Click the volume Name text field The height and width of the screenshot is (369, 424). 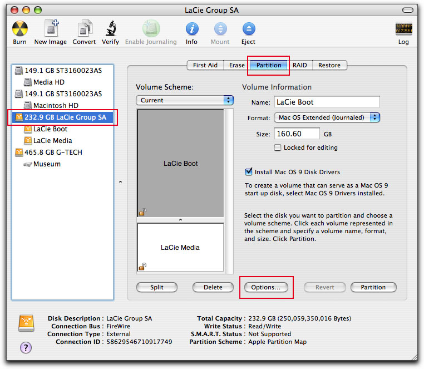[x=327, y=102]
